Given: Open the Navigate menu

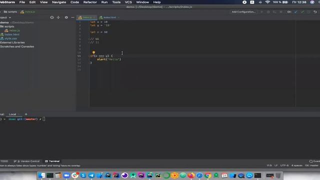Looking at the screenshot, I should (x=59, y=2).
